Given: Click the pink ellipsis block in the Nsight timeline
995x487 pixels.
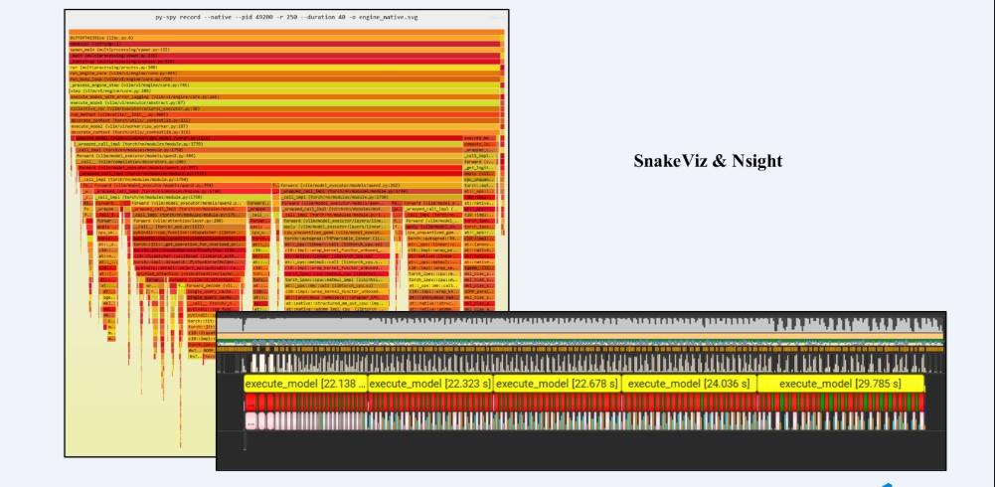Looking at the screenshot, I should click(x=251, y=421).
